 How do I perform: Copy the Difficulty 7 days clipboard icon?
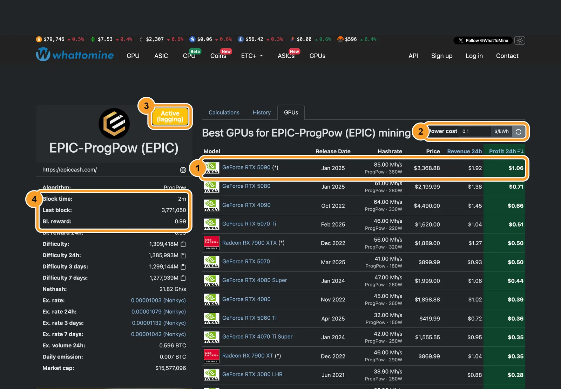[x=183, y=278]
